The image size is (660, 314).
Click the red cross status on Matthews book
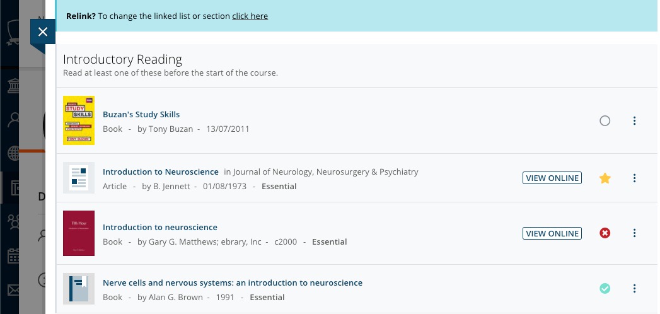pyautogui.click(x=605, y=233)
